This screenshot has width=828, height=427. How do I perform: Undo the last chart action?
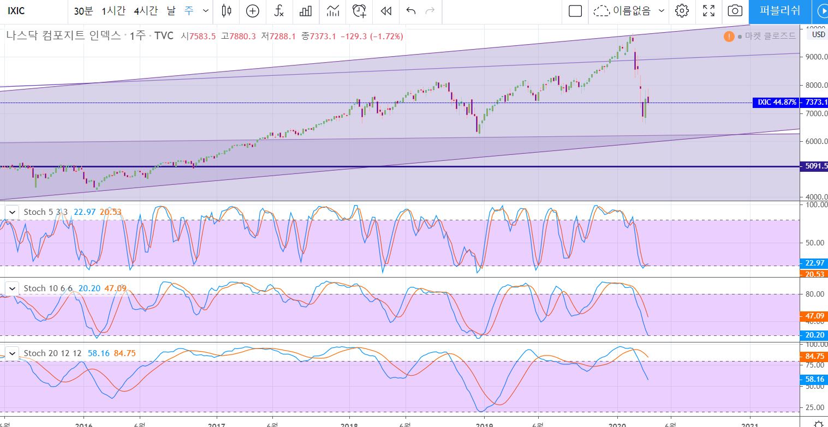coord(411,10)
